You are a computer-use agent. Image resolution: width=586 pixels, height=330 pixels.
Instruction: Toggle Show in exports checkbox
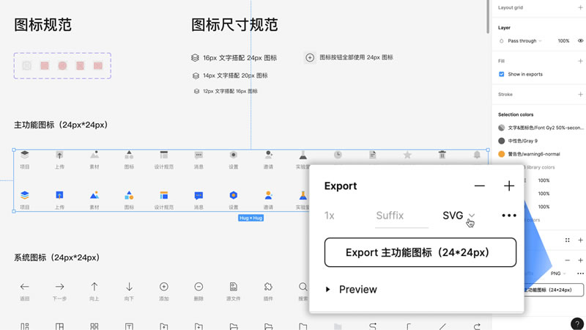click(502, 74)
